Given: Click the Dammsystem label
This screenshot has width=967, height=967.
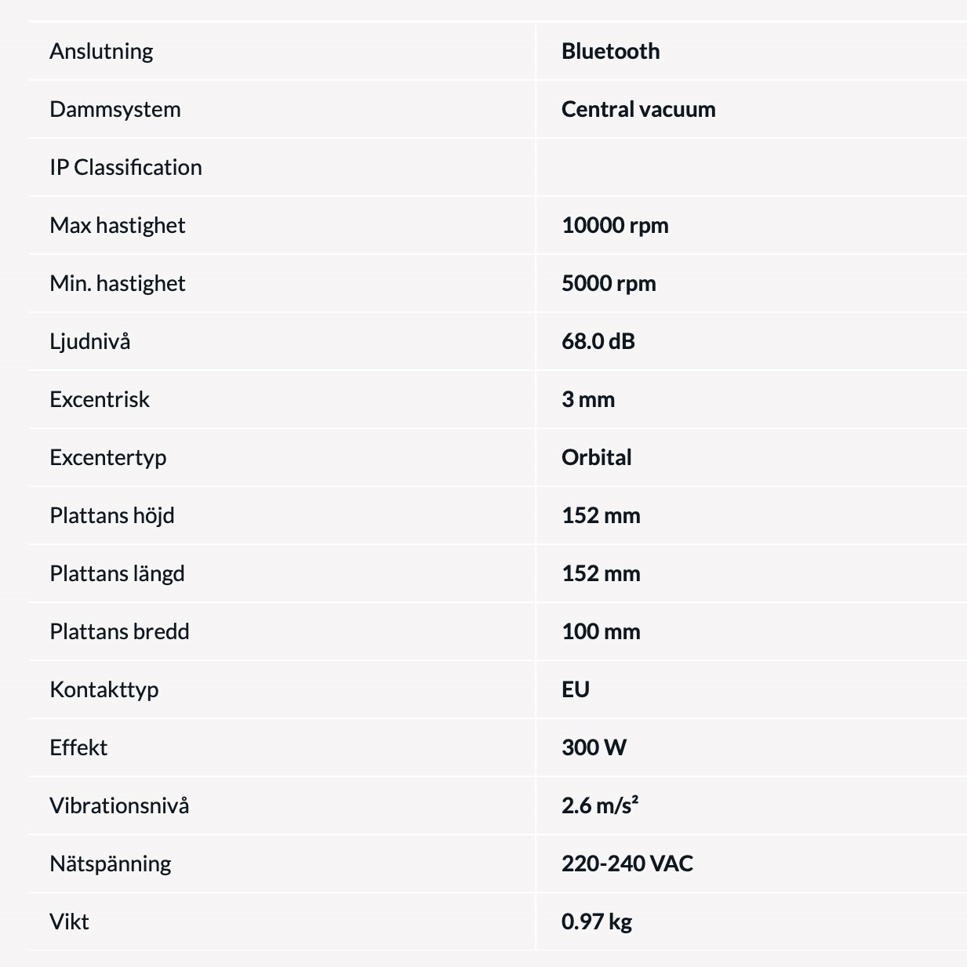Looking at the screenshot, I should point(115,109).
